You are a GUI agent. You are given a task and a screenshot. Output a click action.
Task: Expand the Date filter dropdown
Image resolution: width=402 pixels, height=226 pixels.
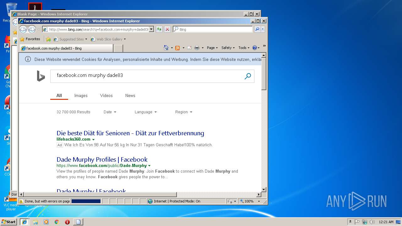110,112
